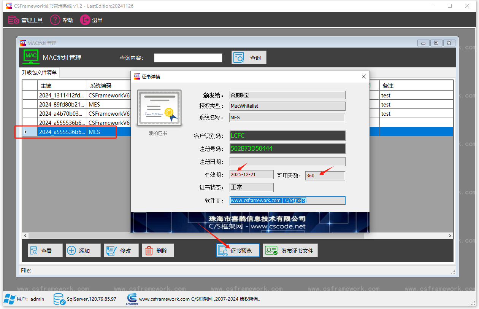Click the 查看 button
Screen dimensions: 479x309
pyautogui.click(x=45, y=250)
